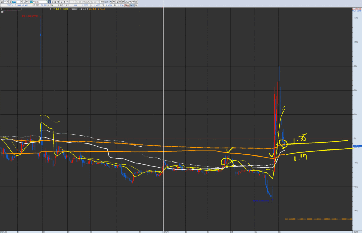Open the interval dropdown arrow after 120
This screenshot has width=362, height=233.
pos(98,2)
